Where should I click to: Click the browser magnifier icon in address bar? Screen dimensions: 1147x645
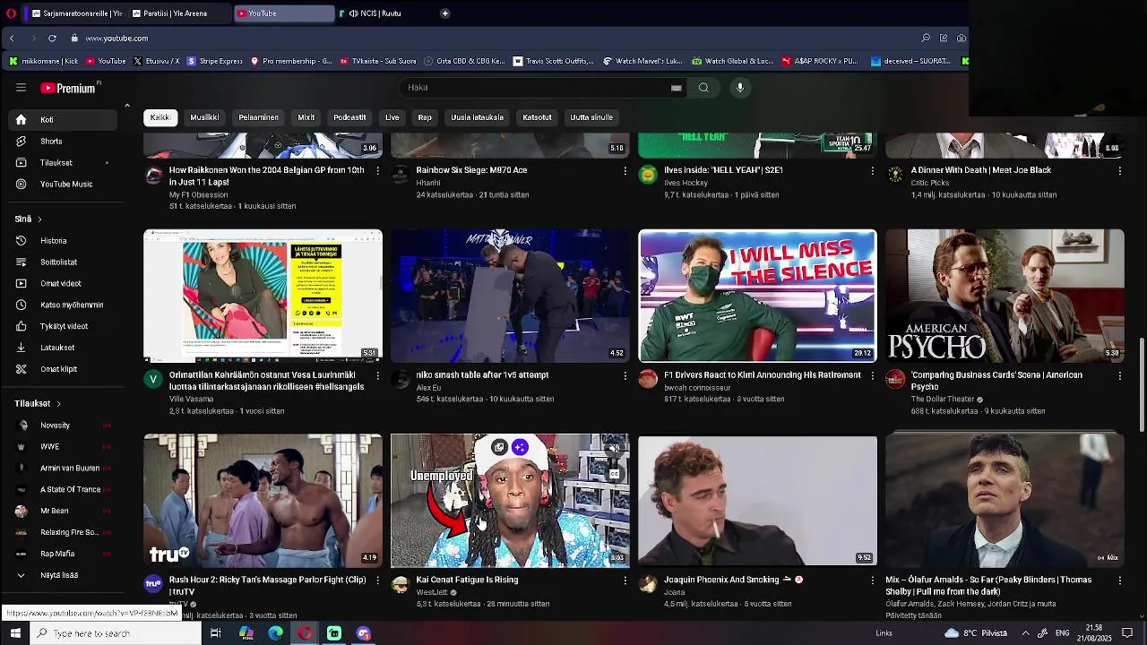point(926,39)
